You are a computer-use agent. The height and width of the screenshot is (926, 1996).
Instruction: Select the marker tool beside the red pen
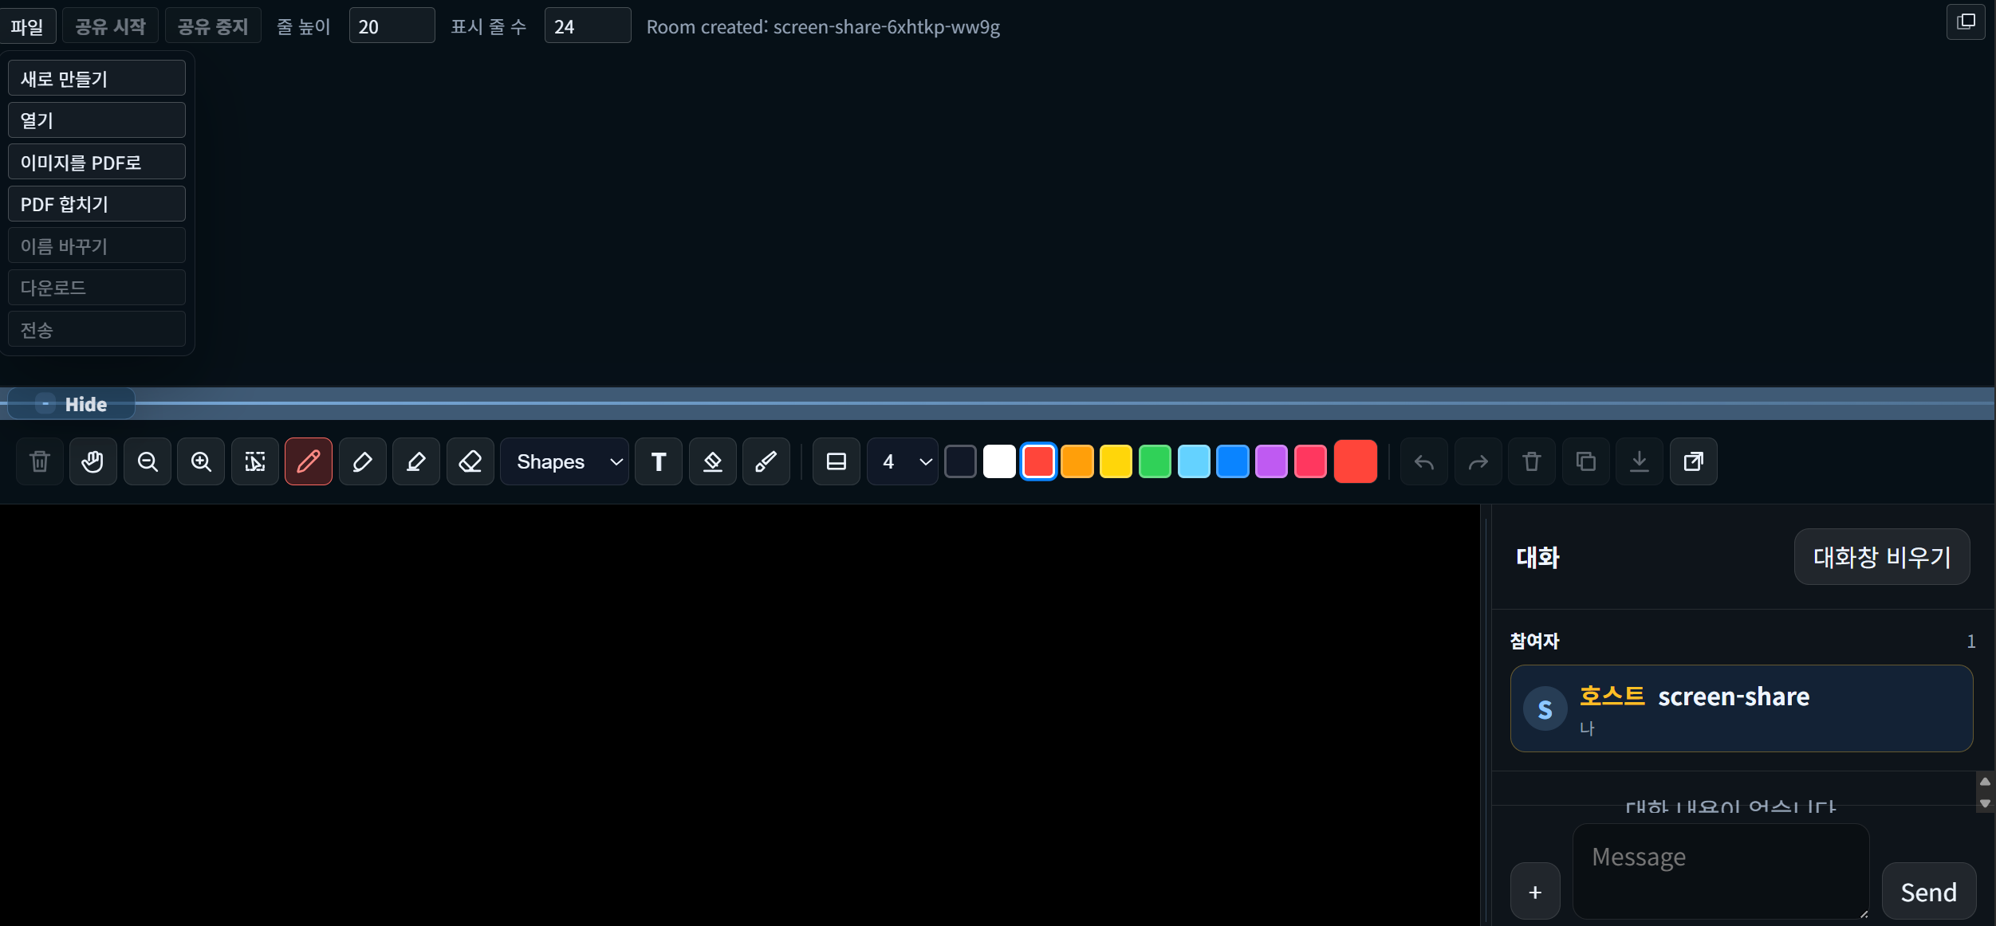click(x=363, y=461)
